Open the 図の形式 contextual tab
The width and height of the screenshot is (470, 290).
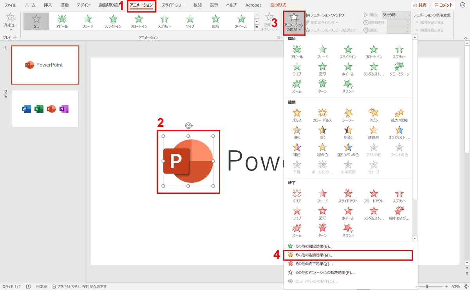(278, 5)
